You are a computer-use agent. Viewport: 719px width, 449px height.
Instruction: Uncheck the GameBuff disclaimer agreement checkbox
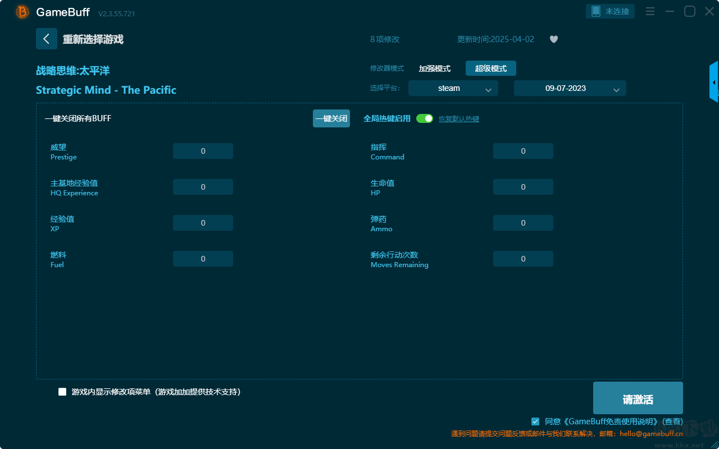[535, 421]
